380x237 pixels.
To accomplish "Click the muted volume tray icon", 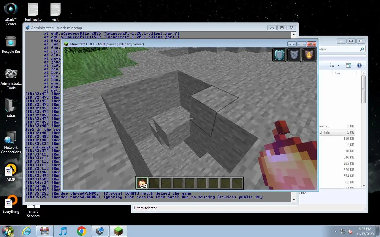I will pyautogui.click(x=350, y=231).
